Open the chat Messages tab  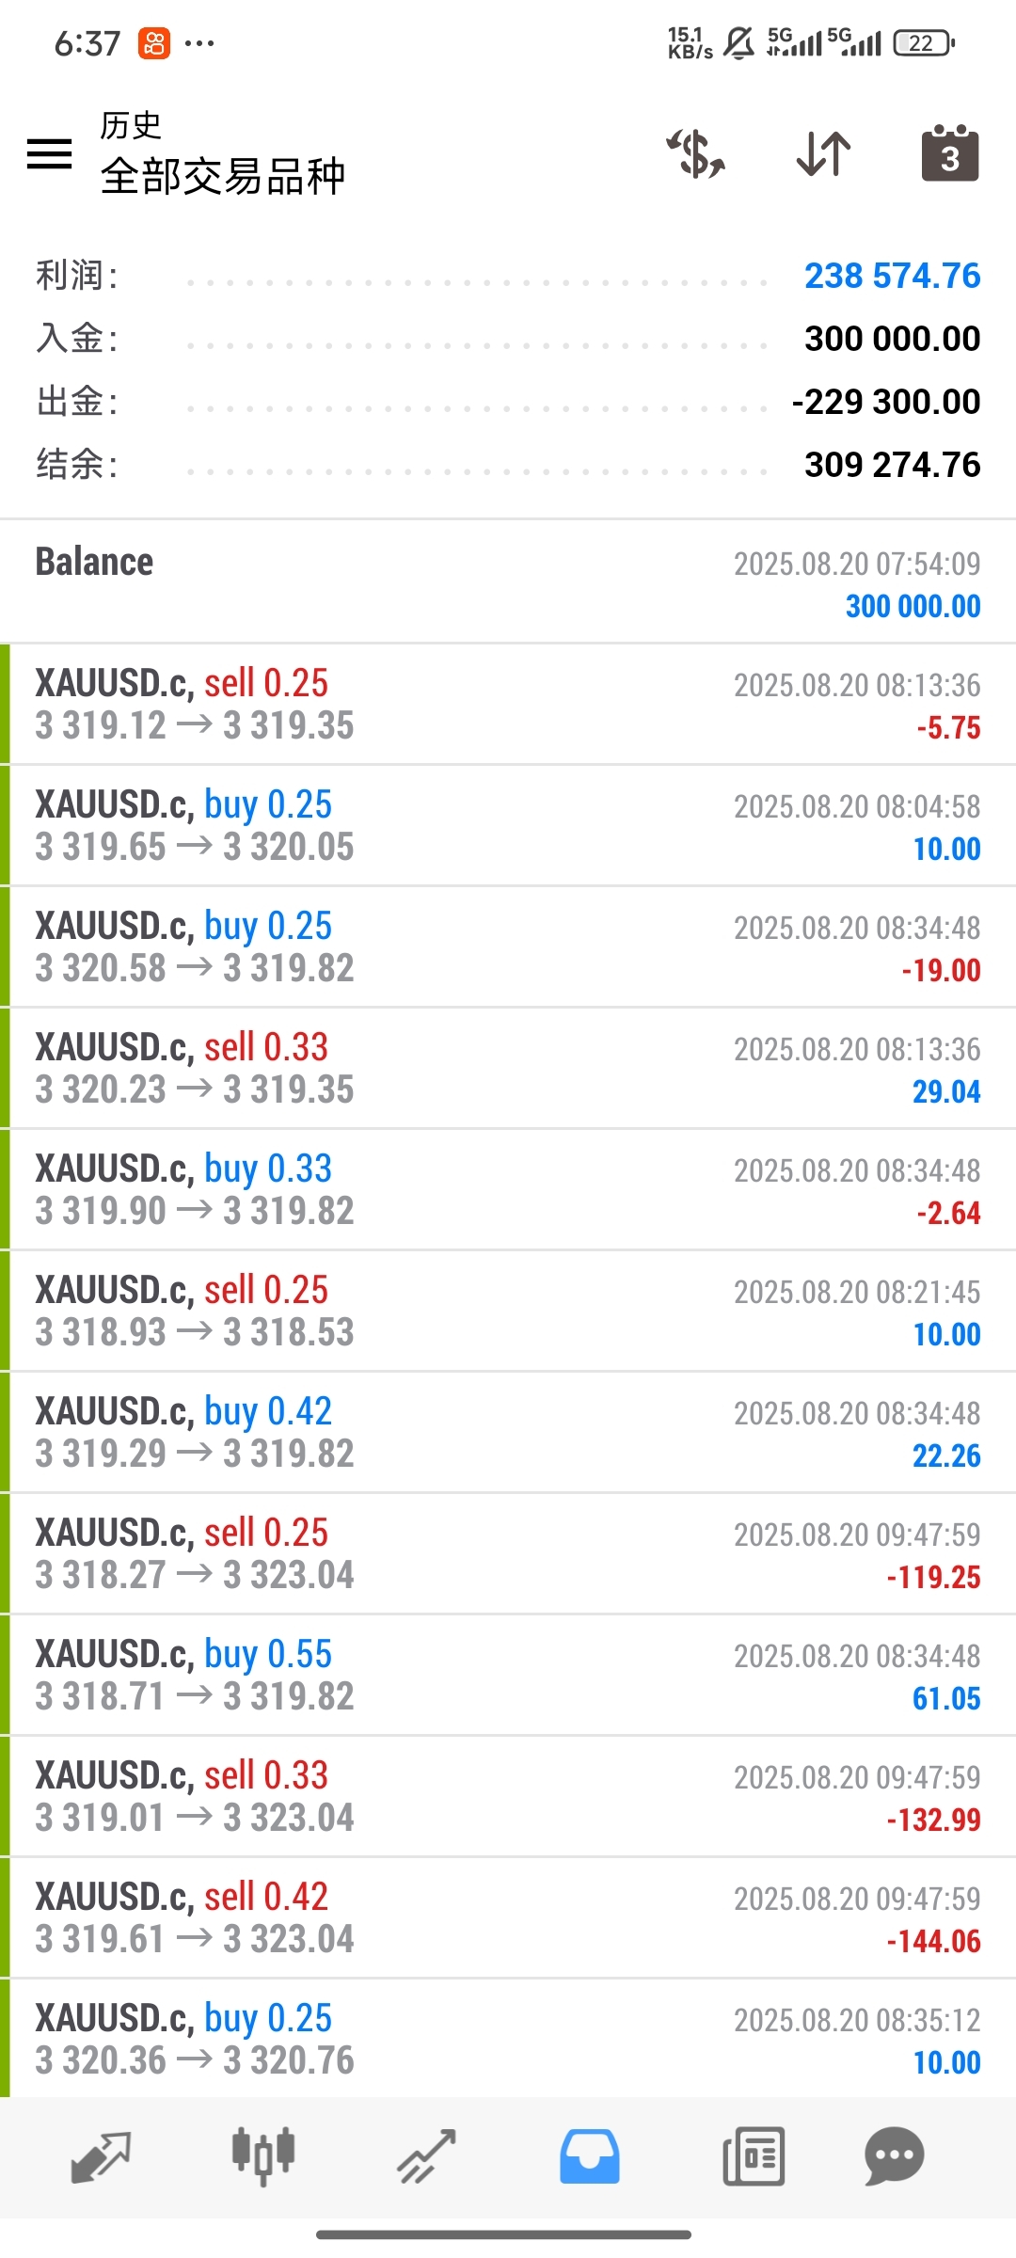[x=894, y=2156]
